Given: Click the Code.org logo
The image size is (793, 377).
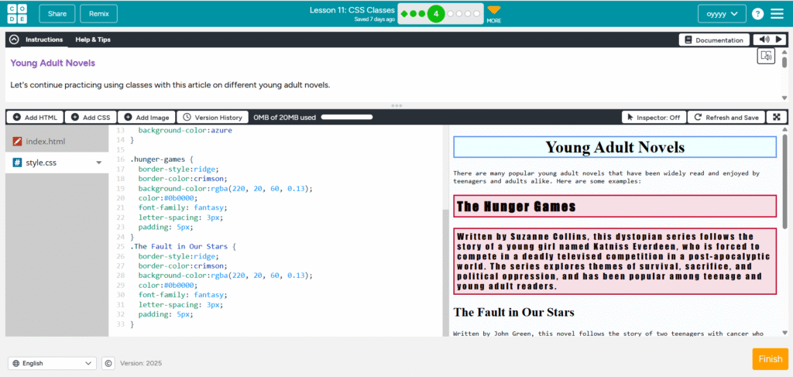Looking at the screenshot, I should pyautogui.click(x=18, y=14).
